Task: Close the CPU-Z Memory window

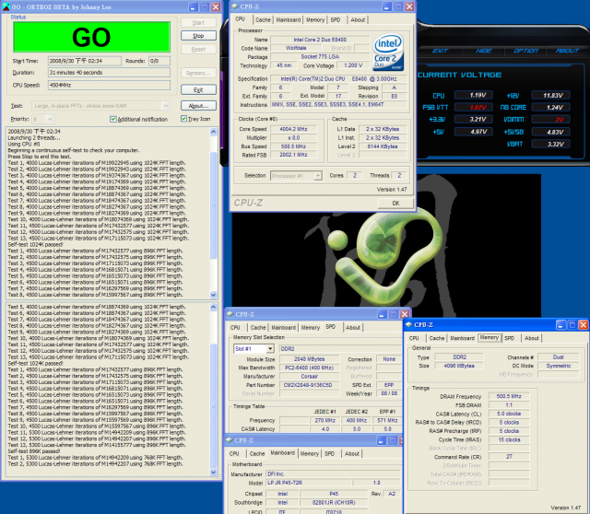Action: click(x=583, y=325)
